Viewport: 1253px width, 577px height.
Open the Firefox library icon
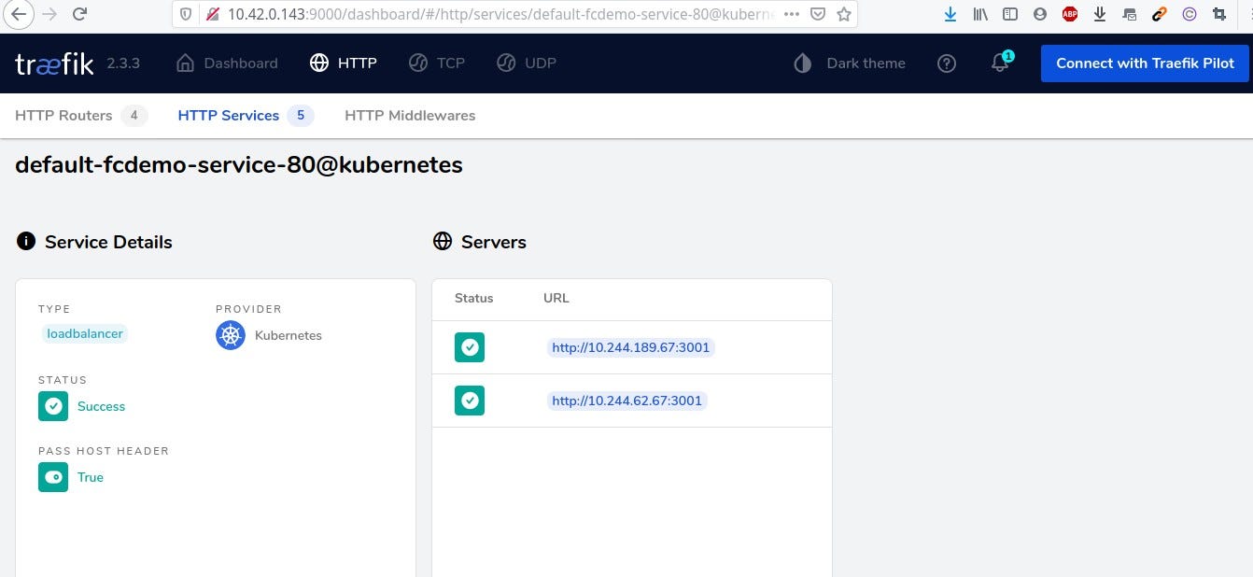pyautogui.click(x=980, y=14)
